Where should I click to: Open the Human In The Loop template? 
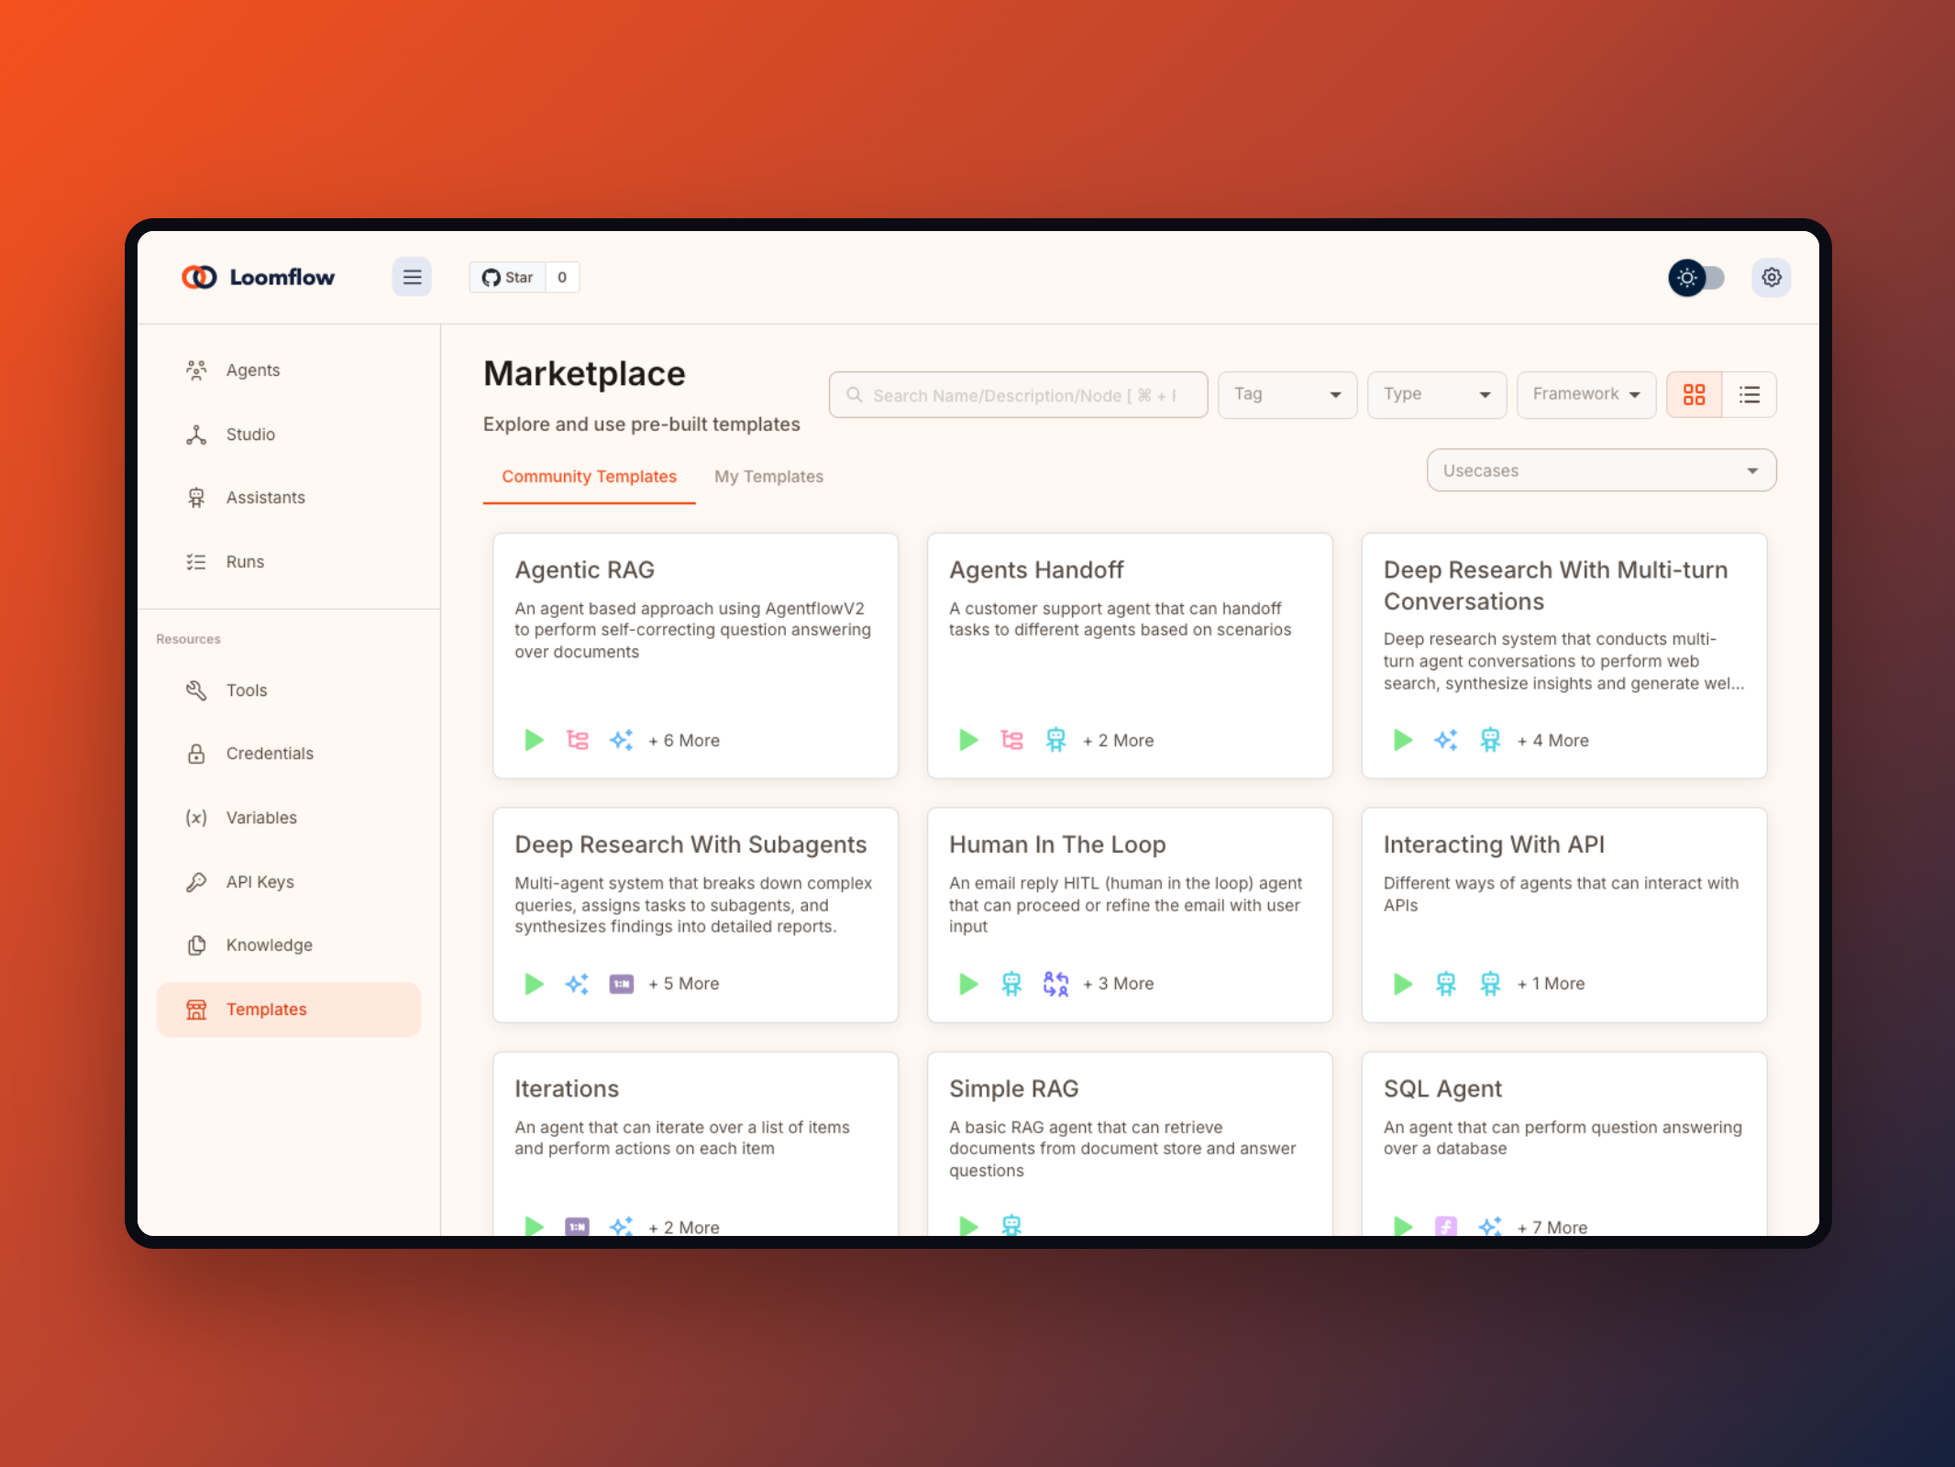pyautogui.click(x=1130, y=915)
